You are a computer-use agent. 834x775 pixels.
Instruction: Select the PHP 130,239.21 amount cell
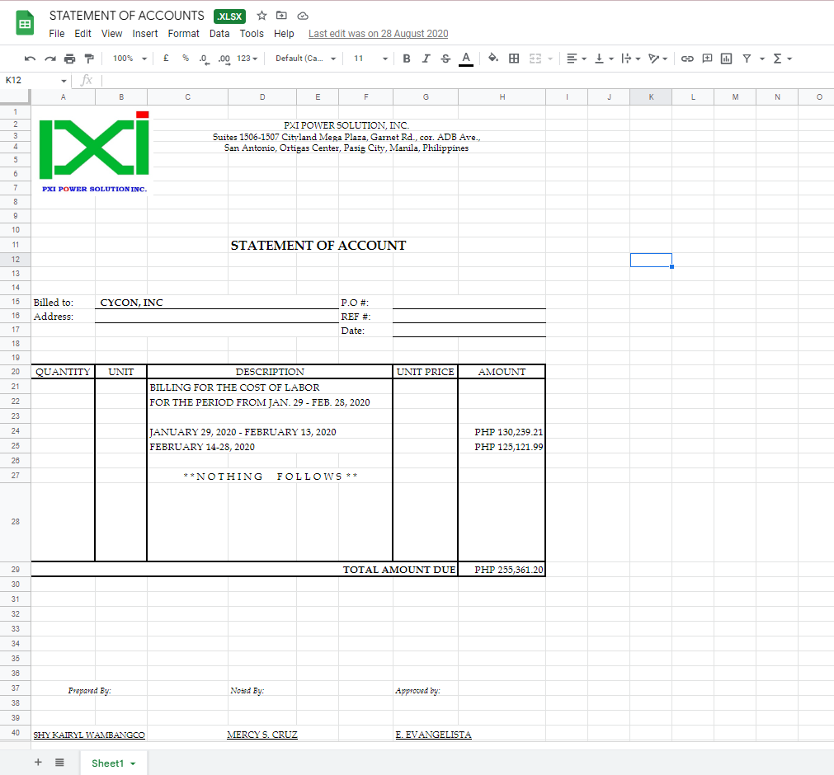pyautogui.click(x=502, y=432)
